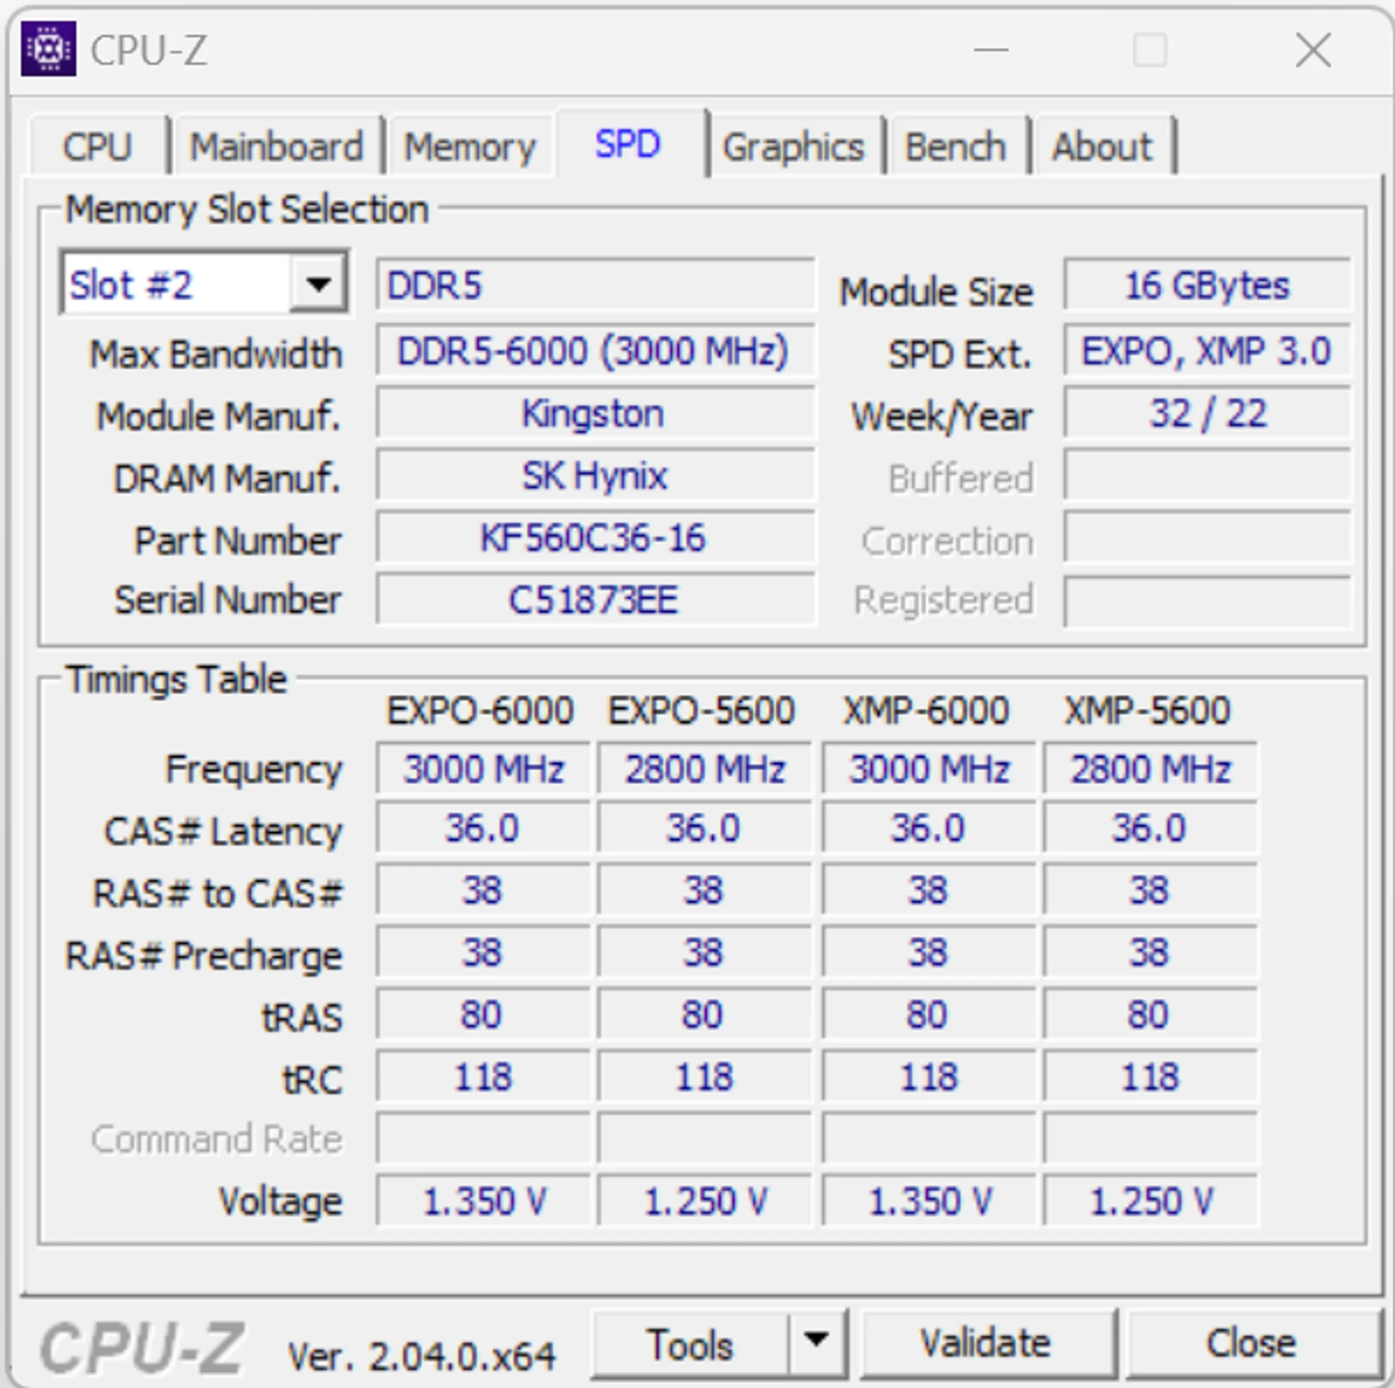
Task: Click EXPO-6000 tRAS 80 cell
Action: (483, 1014)
